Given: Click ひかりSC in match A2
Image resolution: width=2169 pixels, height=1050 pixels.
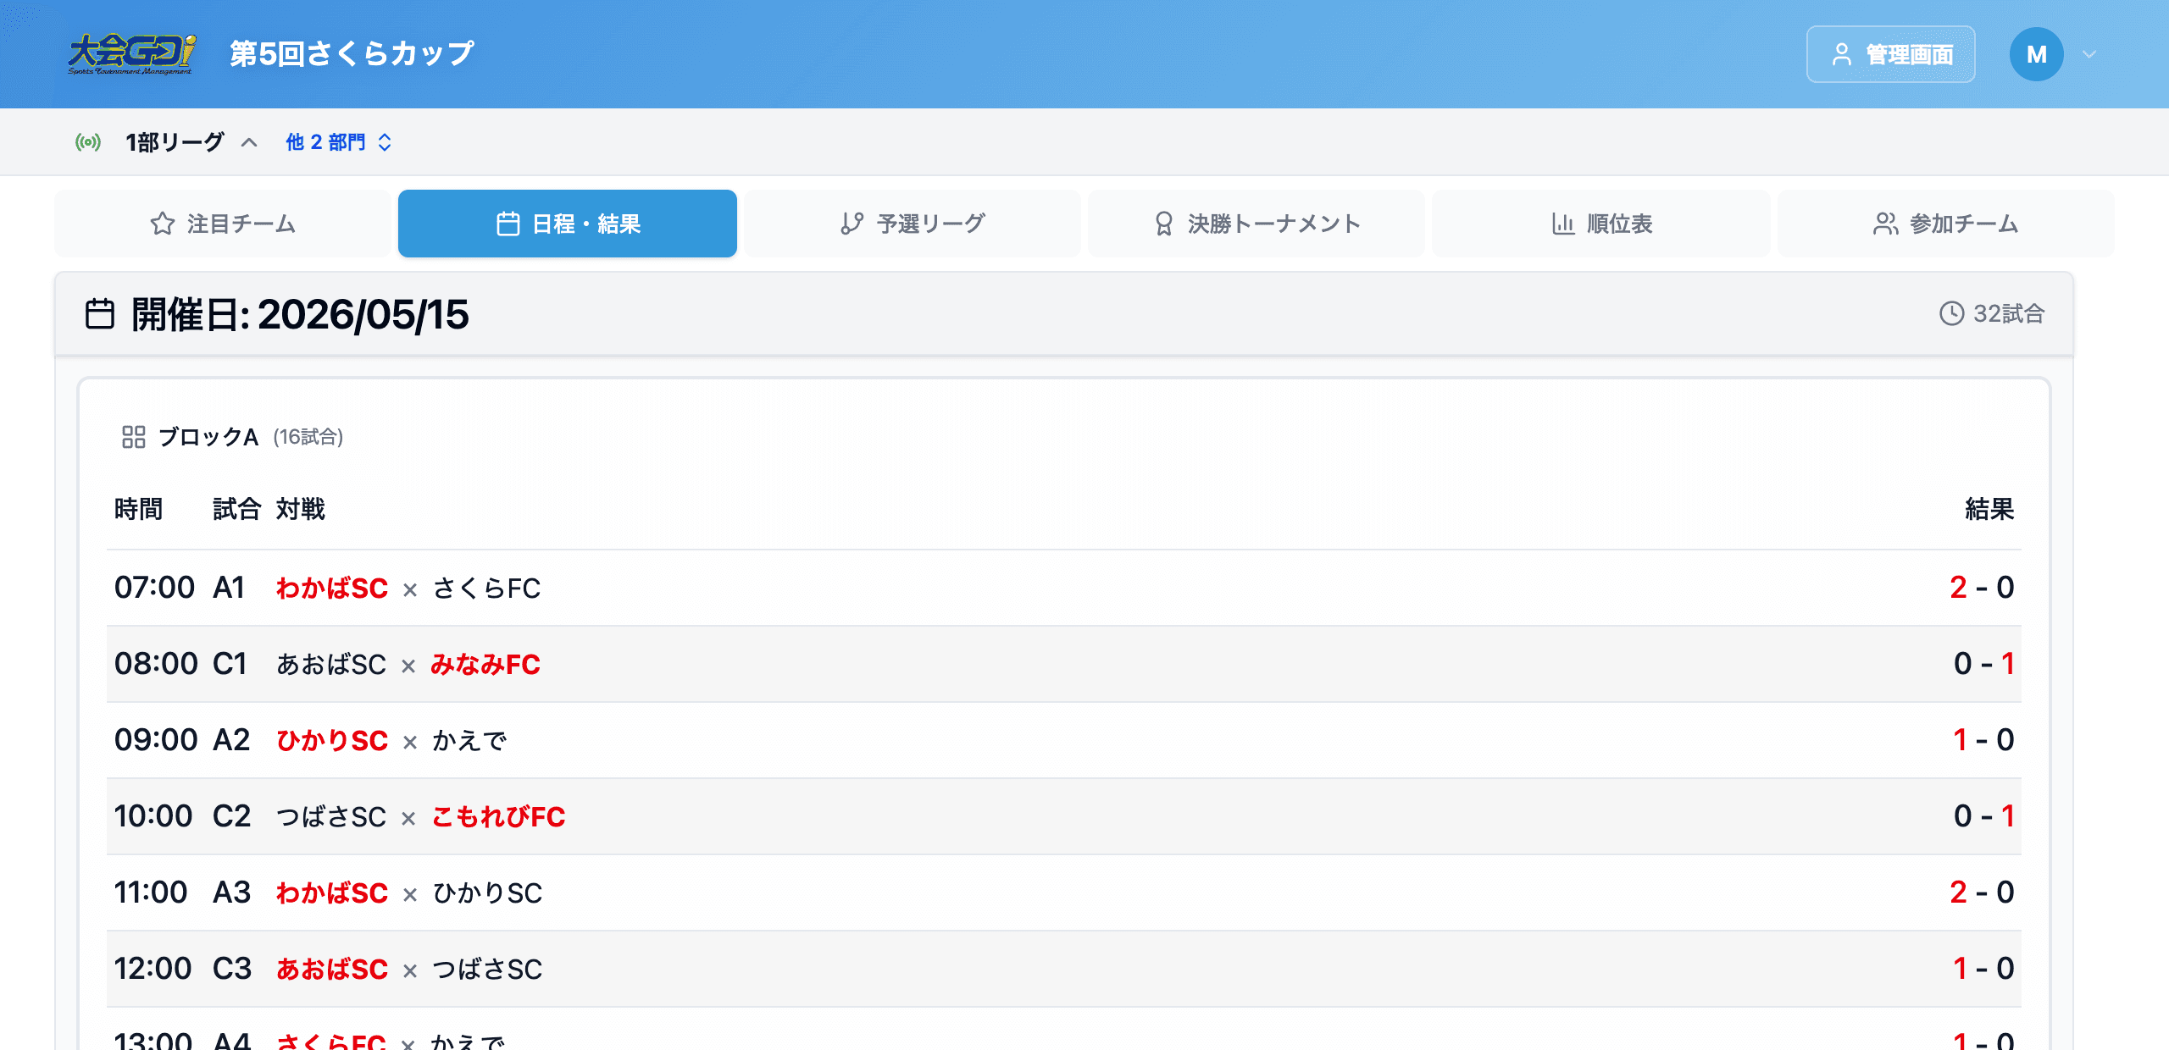Looking at the screenshot, I should [x=332, y=740].
